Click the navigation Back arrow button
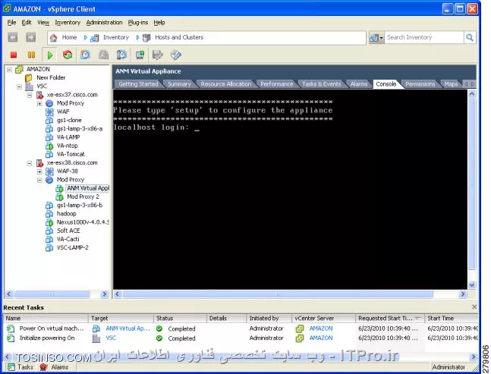491x374 pixels. point(13,38)
